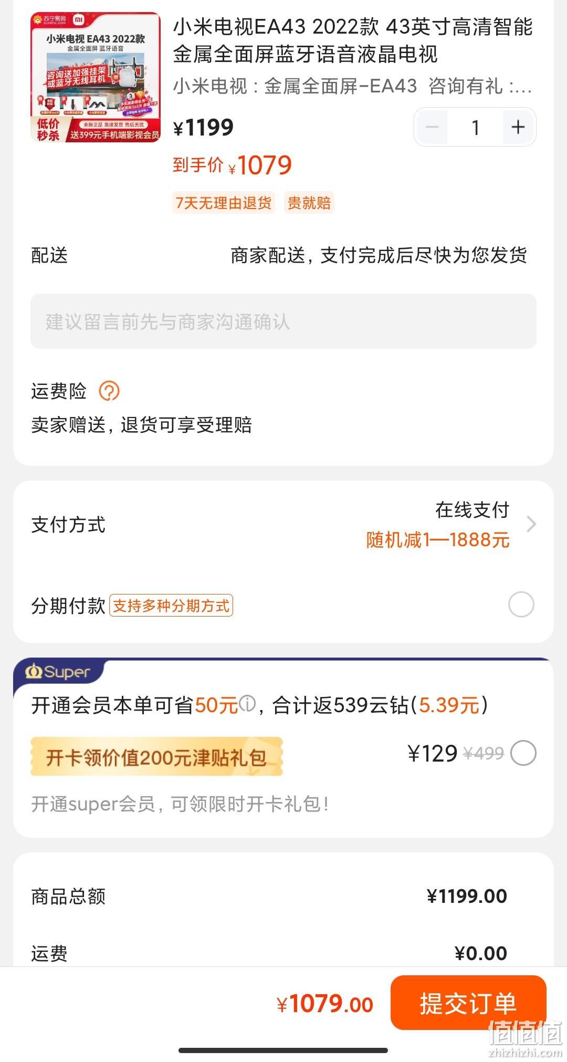Tap the 随机减1—1888元 promotion text
Viewport: 567px width, 1062px height.
(438, 540)
